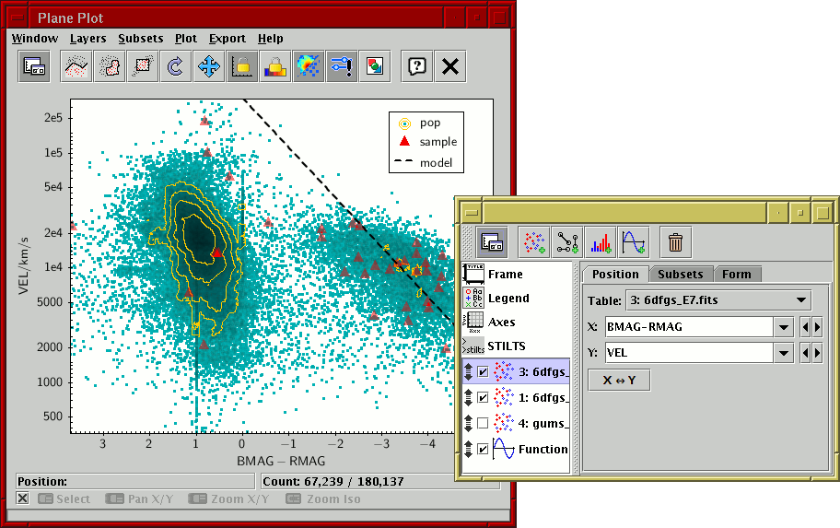Add a histogram layer control
Screen dimensions: 840x528
pos(600,242)
